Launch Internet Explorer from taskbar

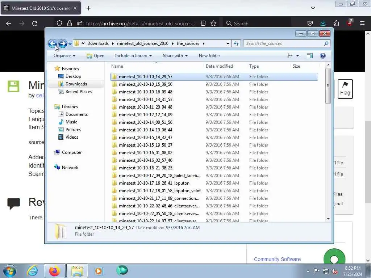click(32, 271)
